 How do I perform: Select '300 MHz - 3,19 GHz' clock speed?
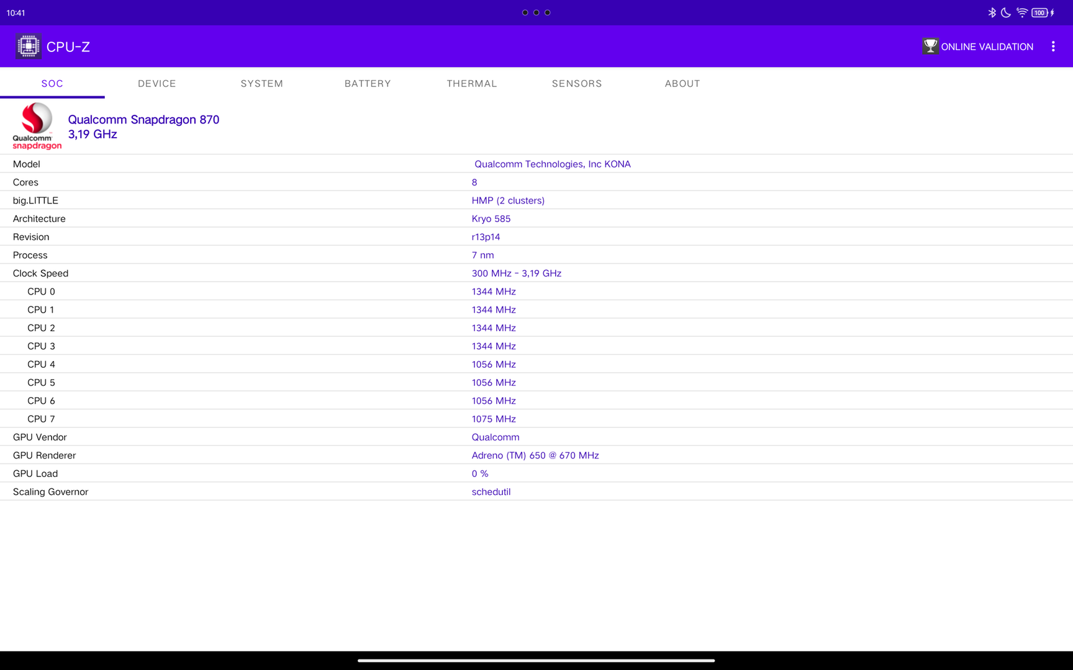[x=517, y=273]
